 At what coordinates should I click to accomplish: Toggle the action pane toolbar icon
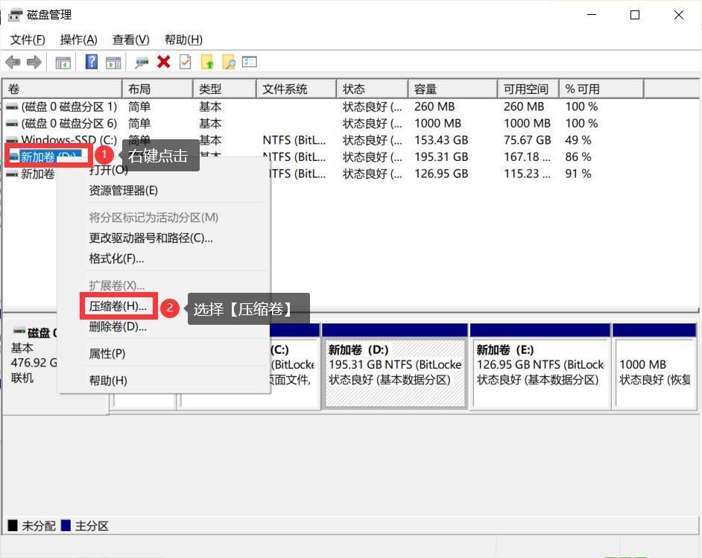click(113, 62)
